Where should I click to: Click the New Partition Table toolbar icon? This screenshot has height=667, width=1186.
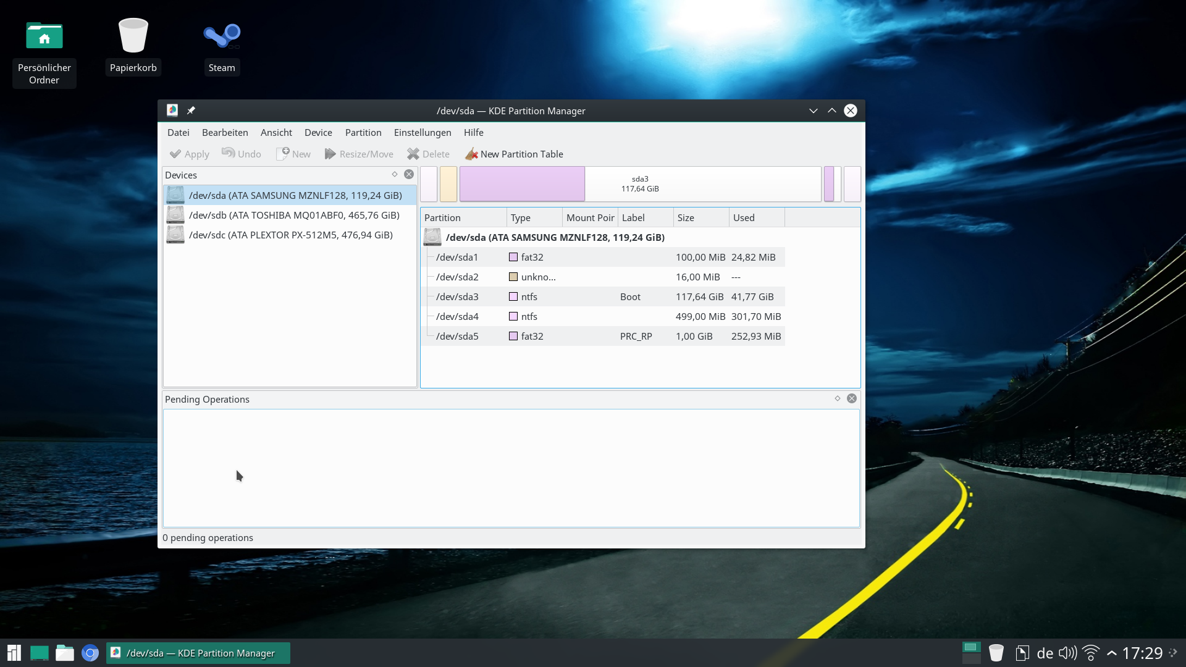tap(472, 154)
